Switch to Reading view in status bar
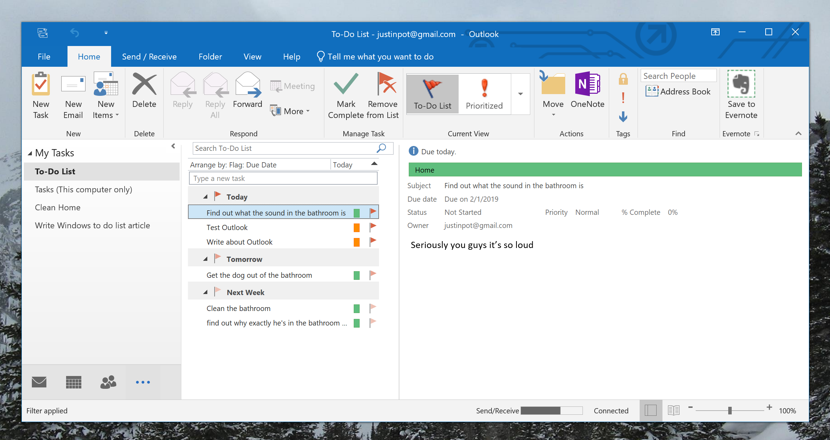The image size is (830, 440). pos(673,411)
